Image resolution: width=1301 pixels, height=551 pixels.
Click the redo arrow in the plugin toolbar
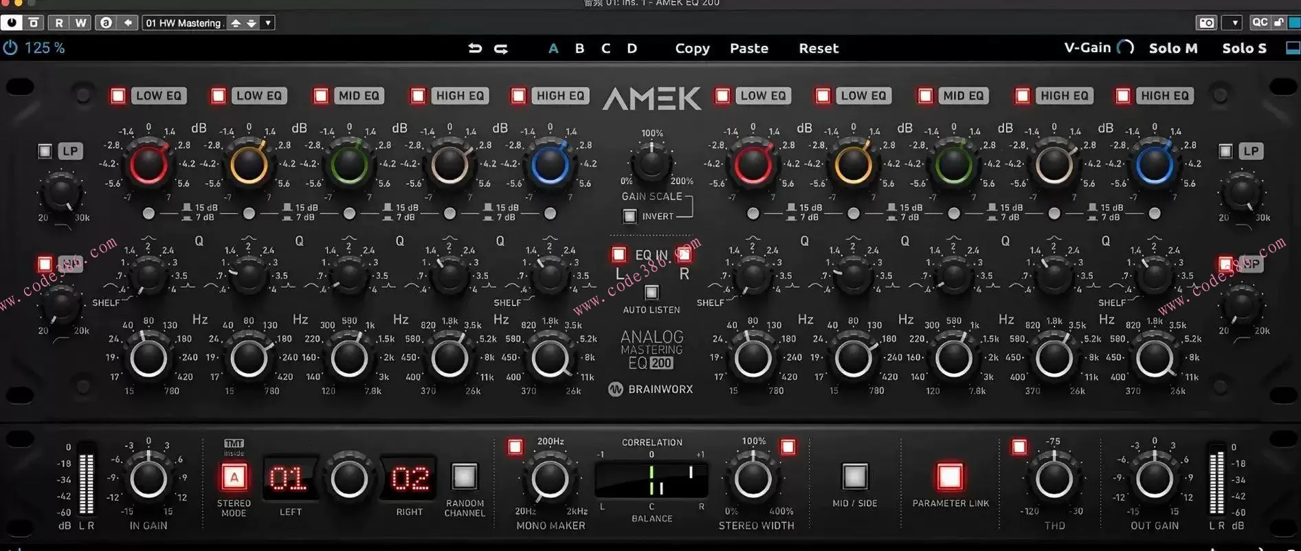pyautogui.click(x=501, y=48)
